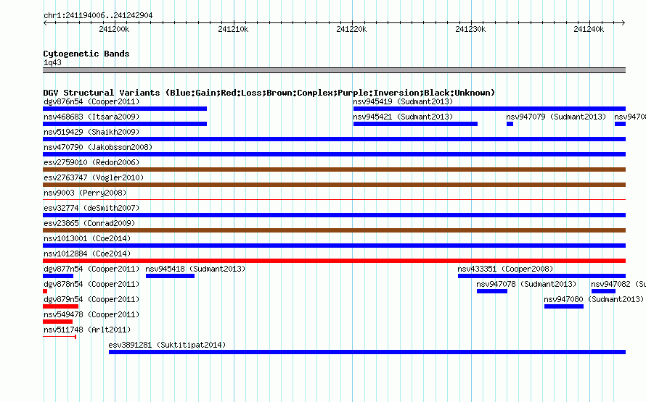Select nsv947080 (Sudmant2013) label
The image size is (646, 402).
pyautogui.click(x=594, y=299)
